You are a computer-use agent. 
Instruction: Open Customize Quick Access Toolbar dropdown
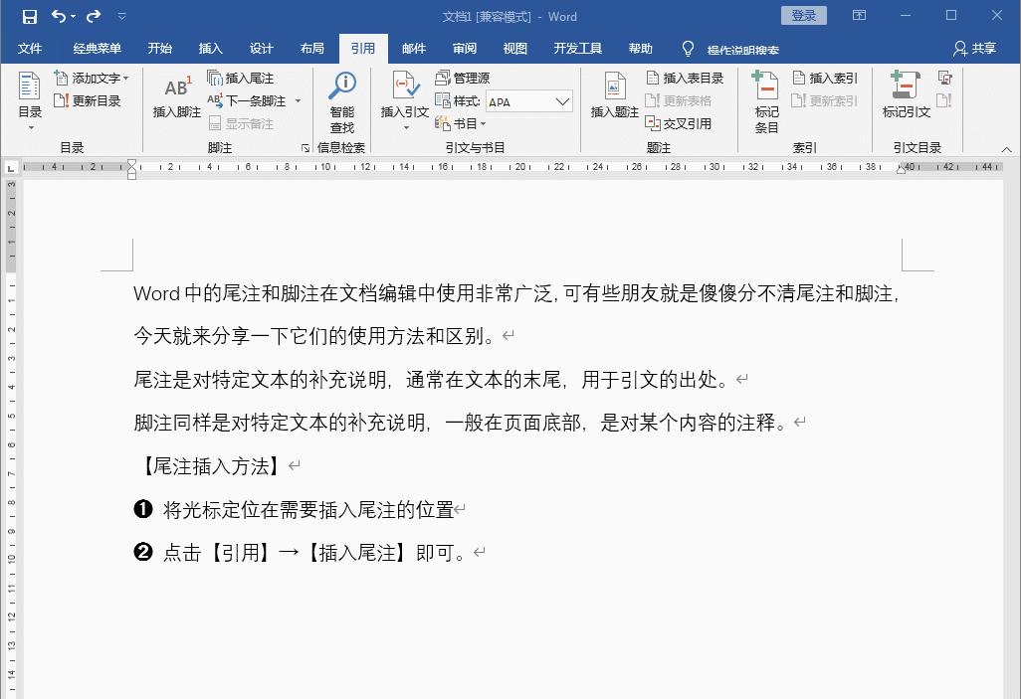click(x=121, y=17)
